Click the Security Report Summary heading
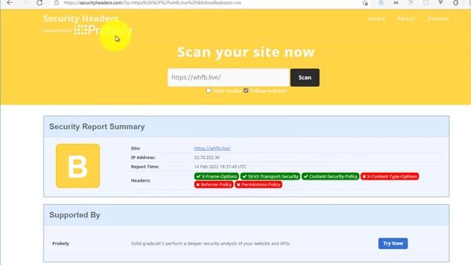 tap(96, 127)
